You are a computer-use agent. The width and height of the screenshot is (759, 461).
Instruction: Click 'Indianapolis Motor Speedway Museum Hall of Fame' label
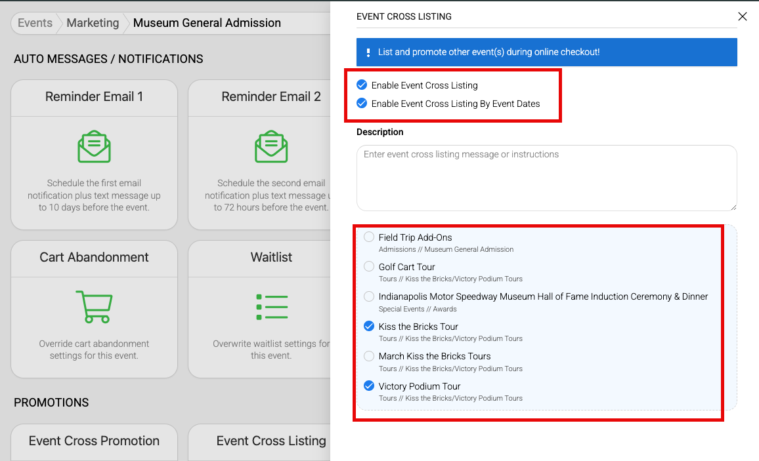coord(543,296)
